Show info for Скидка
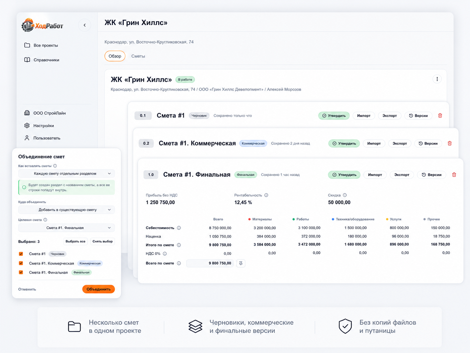 [345, 195]
